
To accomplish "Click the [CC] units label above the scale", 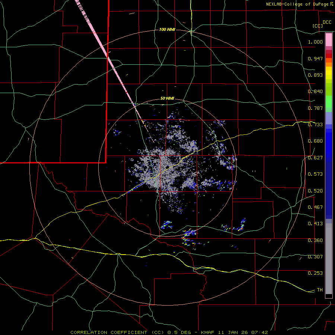I will click(318, 26).
